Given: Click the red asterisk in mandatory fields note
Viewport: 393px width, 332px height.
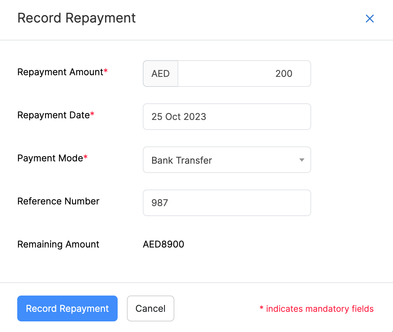Looking at the screenshot, I should coord(261,308).
